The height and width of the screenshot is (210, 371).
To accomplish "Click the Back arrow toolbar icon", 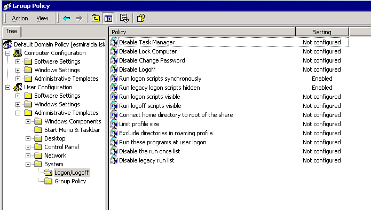I will [67, 18].
